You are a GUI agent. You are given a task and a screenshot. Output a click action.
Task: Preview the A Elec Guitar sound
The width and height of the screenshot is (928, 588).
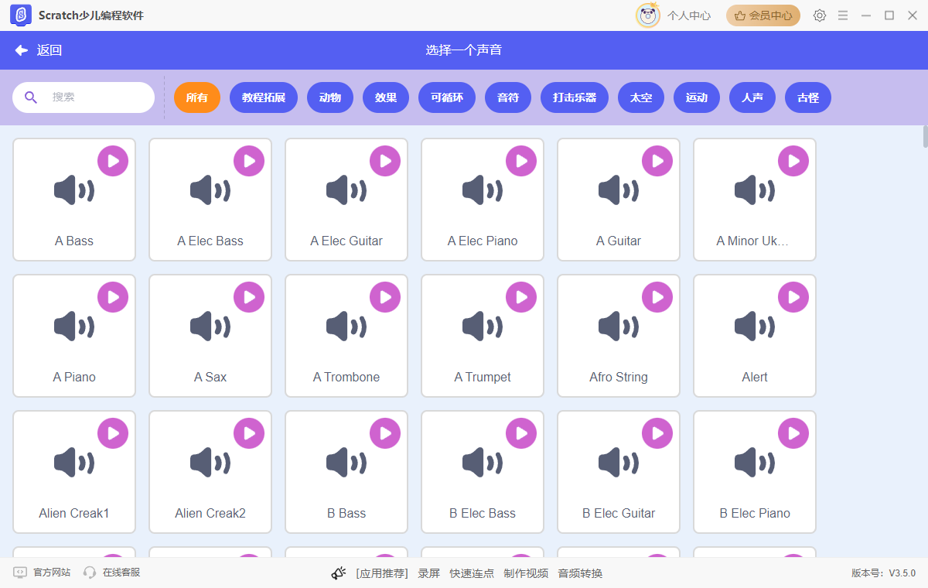pos(385,161)
